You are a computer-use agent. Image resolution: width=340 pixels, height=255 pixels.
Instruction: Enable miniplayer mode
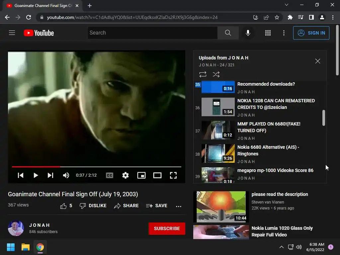(141, 175)
